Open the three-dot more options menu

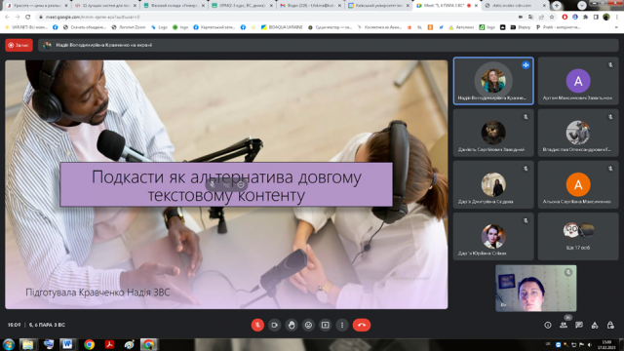click(x=342, y=325)
